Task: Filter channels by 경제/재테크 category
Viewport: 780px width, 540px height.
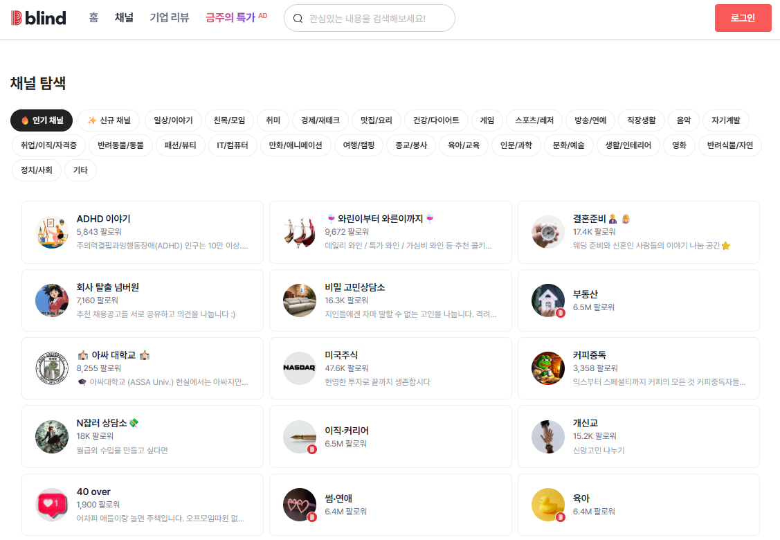Action: coord(320,120)
